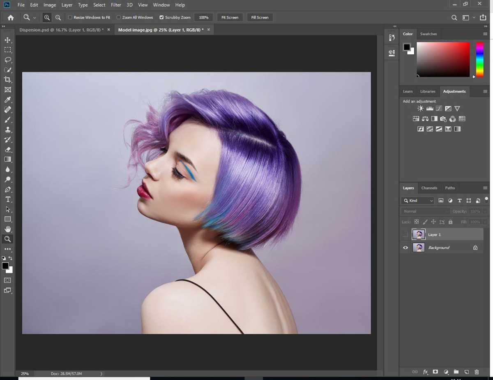The height and width of the screenshot is (380, 493).
Task: Switch to the Channels tab
Action: (x=429, y=188)
